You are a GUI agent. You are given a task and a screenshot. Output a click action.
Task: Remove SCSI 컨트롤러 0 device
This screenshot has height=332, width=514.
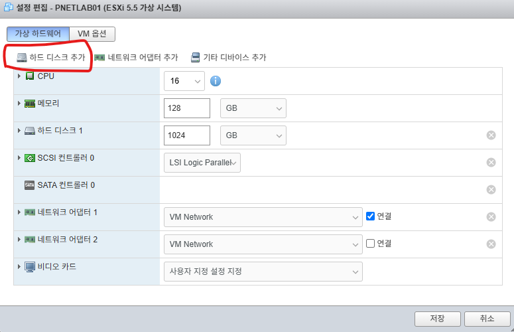(491, 163)
